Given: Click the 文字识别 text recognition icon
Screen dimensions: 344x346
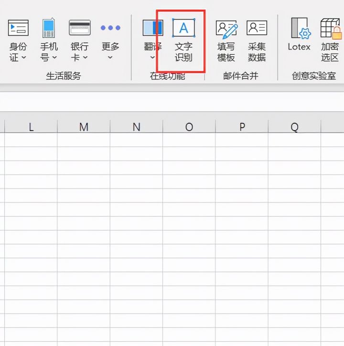Looking at the screenshot, I should (183, 28).
